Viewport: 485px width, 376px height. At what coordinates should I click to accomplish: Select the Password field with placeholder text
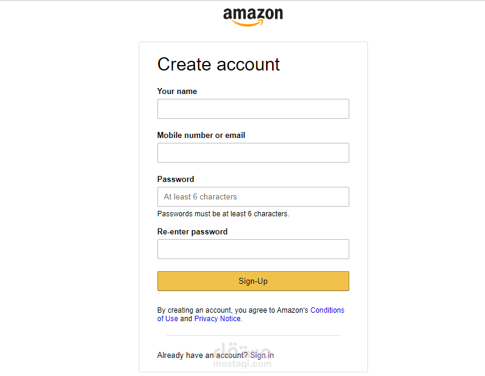253,197
